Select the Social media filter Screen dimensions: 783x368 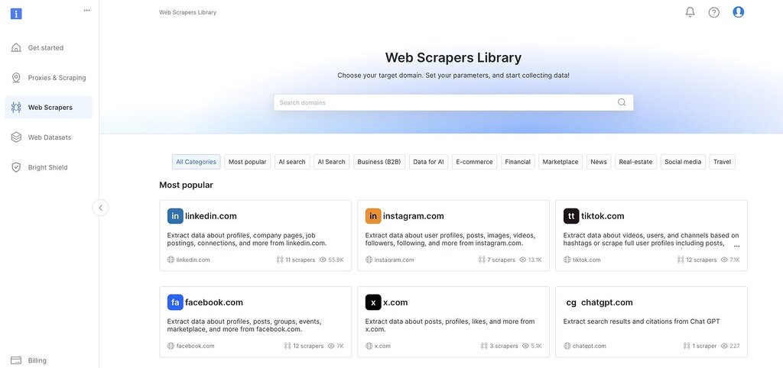(683, 162)
